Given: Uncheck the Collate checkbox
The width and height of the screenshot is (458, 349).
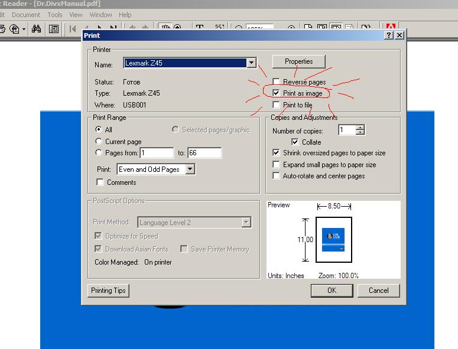Looking at the screenshot, I should [295, 142].
